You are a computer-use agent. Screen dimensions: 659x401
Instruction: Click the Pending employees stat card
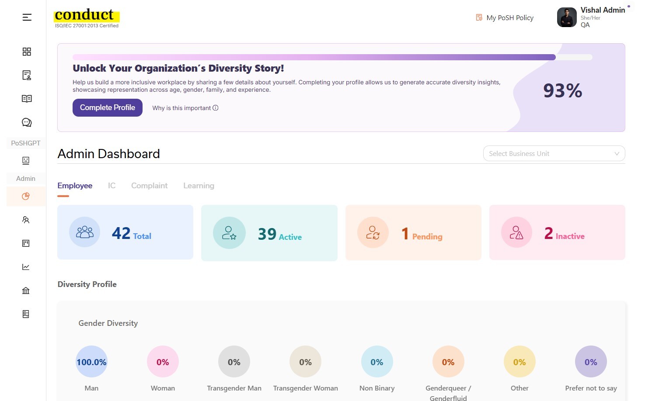(413, 232)
